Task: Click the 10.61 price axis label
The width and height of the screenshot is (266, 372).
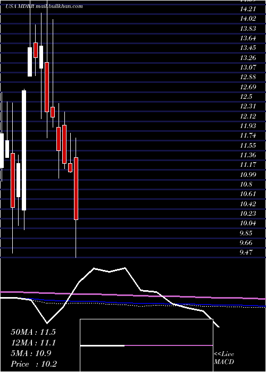Action: 248,194
